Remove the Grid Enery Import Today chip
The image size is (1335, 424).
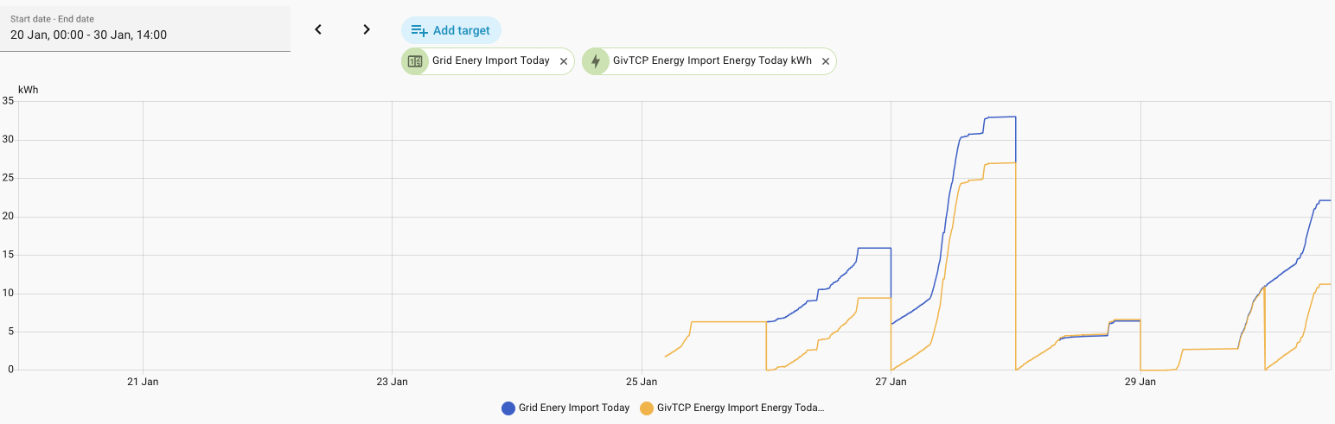(x=564, y=61)
